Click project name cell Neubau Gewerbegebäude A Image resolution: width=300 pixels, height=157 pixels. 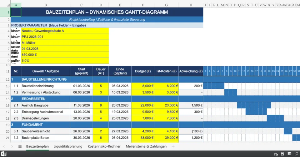tap(65, 31)
